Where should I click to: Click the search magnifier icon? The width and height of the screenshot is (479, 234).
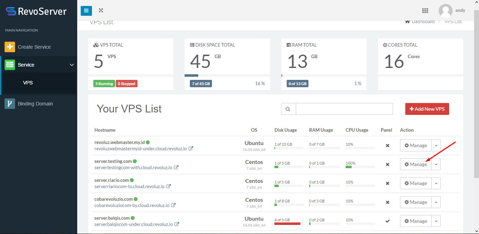pos(288,109)
